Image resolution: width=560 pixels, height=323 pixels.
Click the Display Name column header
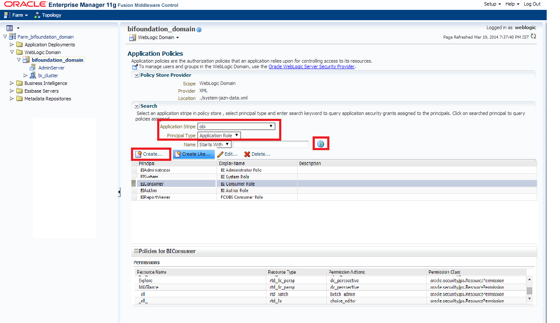click(257, 163)
